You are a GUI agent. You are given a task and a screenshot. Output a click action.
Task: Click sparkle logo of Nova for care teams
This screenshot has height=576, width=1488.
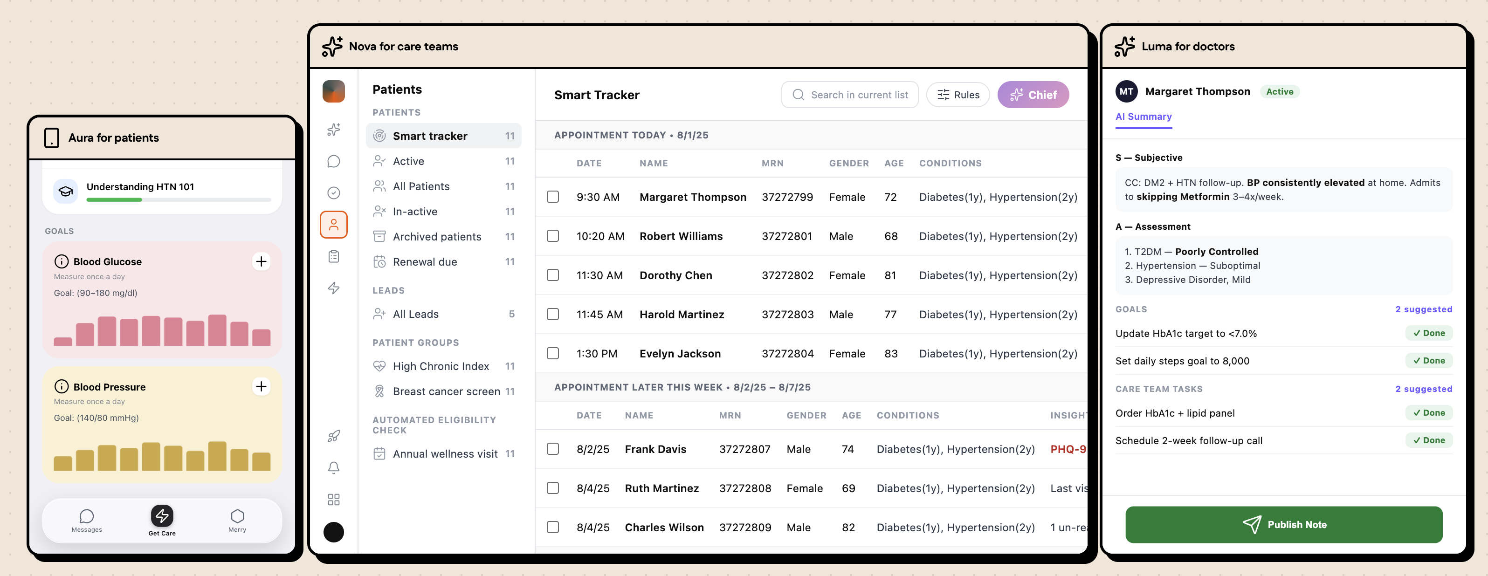332,46
